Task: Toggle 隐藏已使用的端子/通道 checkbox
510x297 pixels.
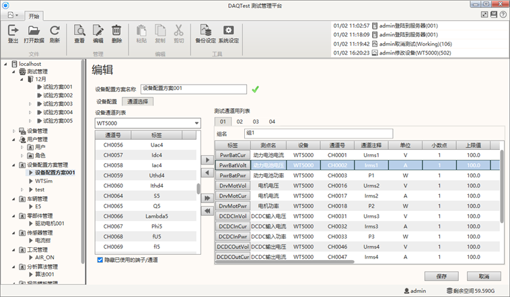Action: pyautogui.click(x=101, y=259)
